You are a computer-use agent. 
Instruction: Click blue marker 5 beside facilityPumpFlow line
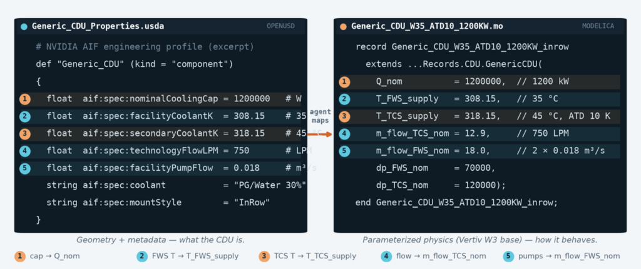click(x=25, y=168)
